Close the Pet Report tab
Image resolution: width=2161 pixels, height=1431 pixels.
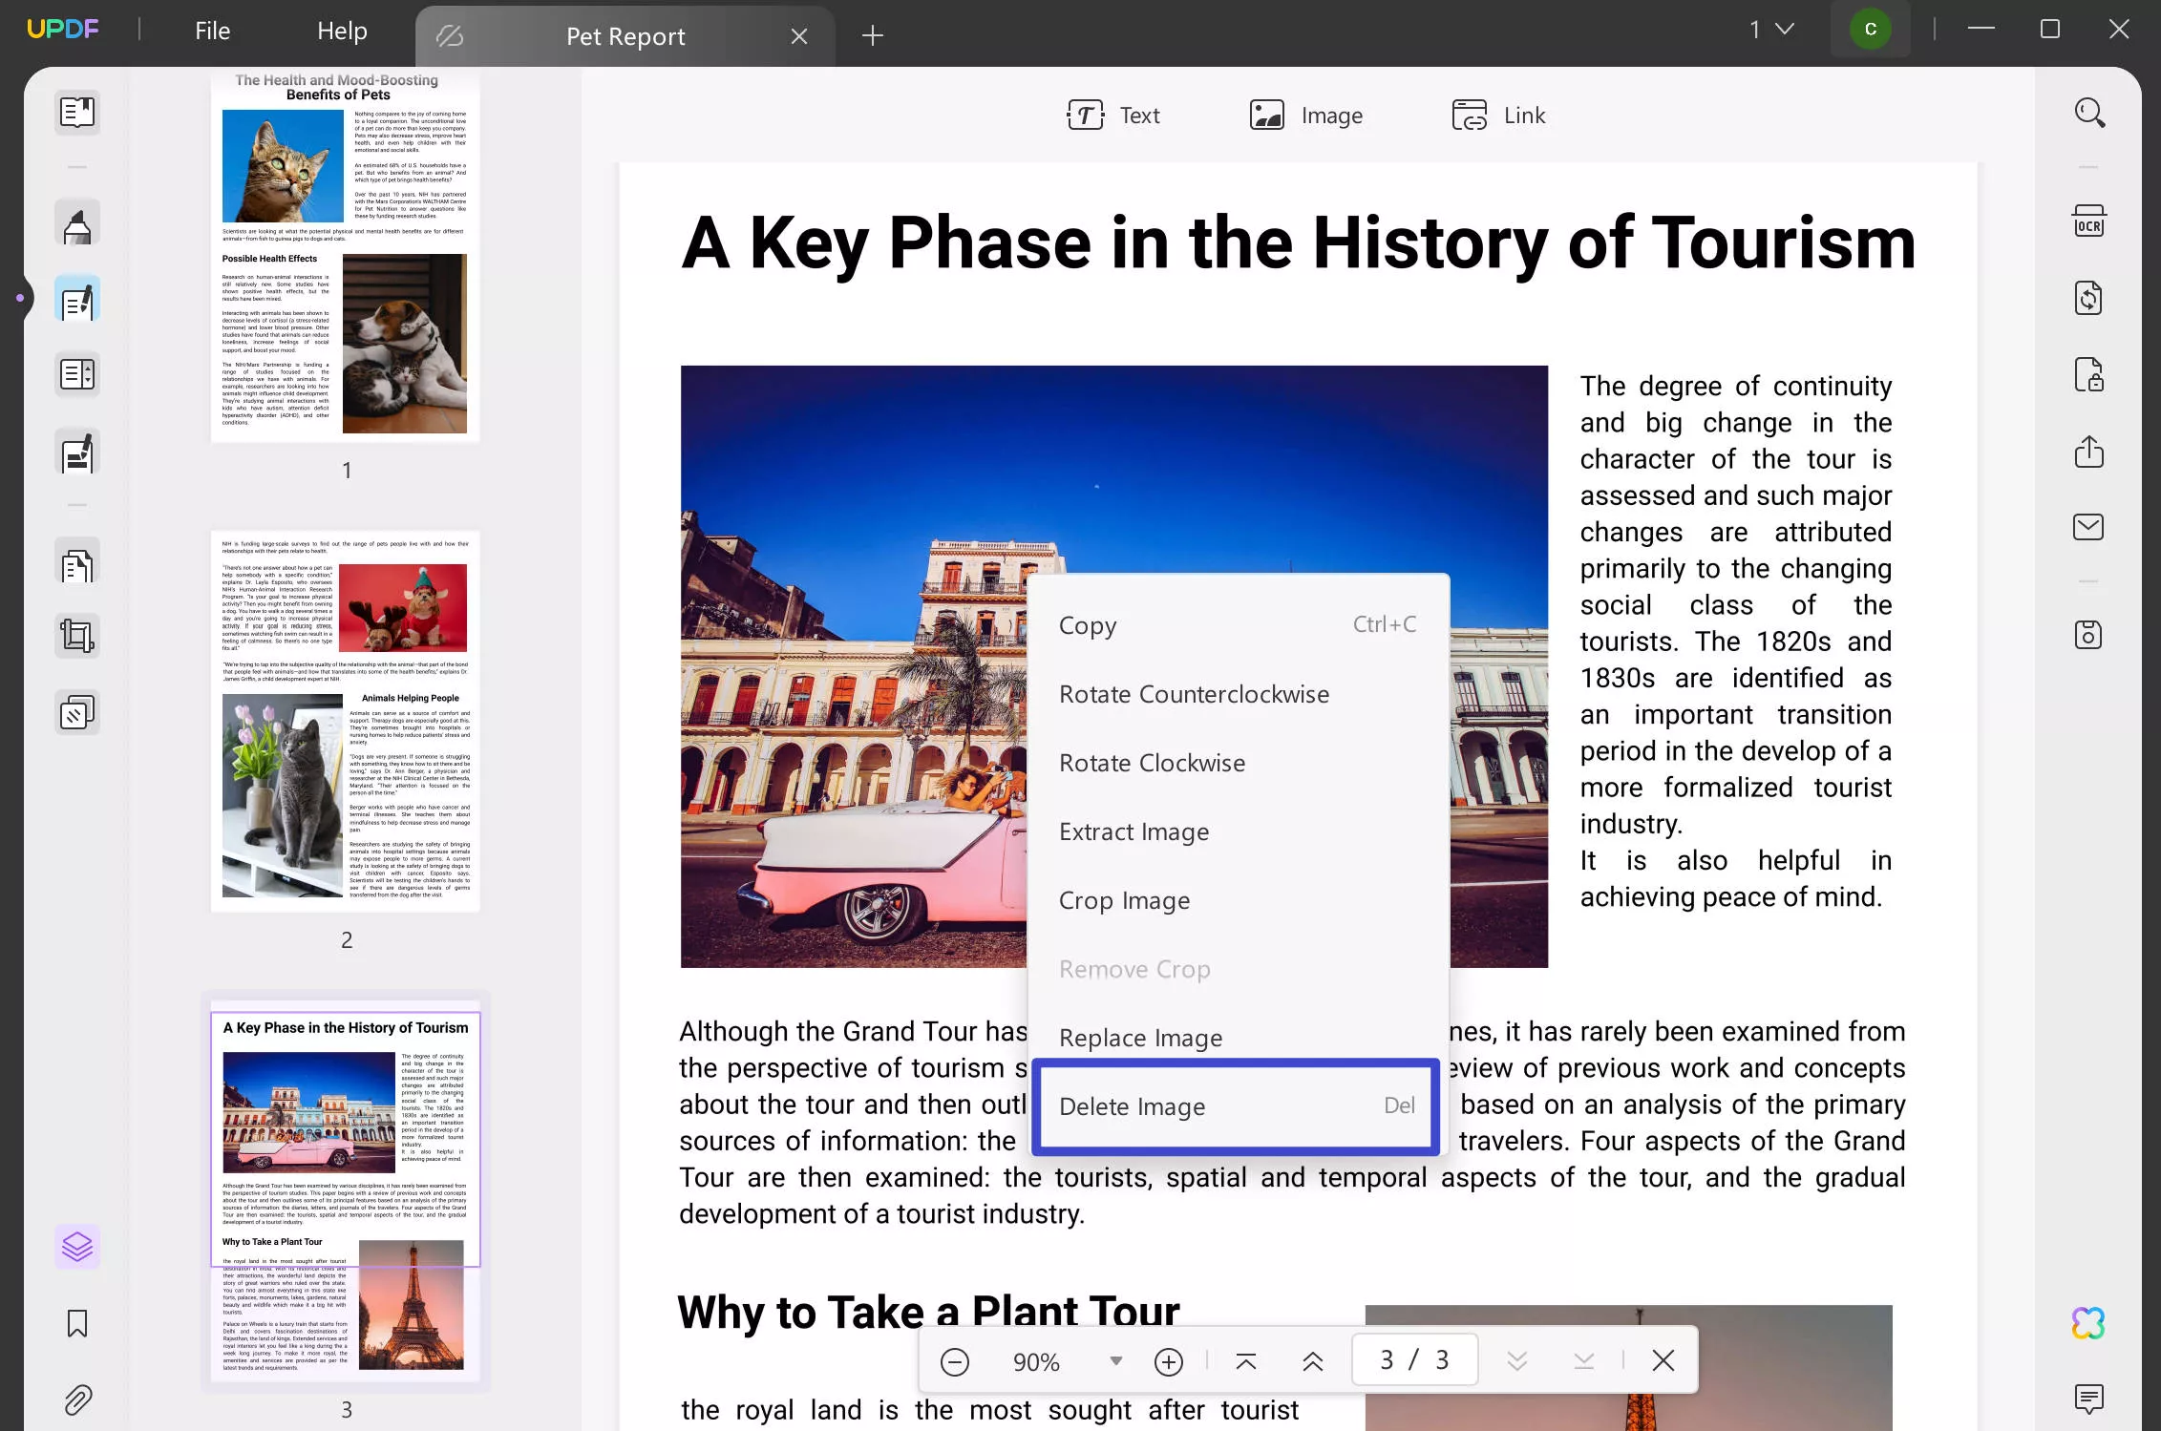799,36
